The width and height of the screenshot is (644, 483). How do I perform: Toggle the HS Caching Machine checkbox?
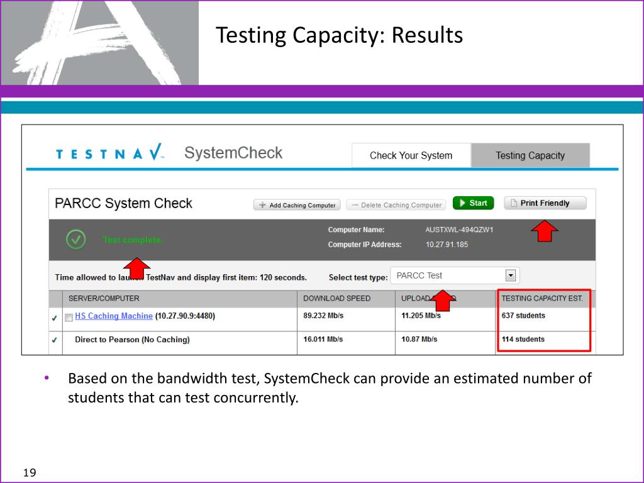pos(69,318)
